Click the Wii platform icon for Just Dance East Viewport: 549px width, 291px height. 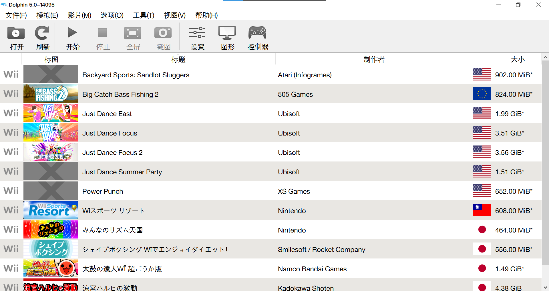(x=11, y=113)
